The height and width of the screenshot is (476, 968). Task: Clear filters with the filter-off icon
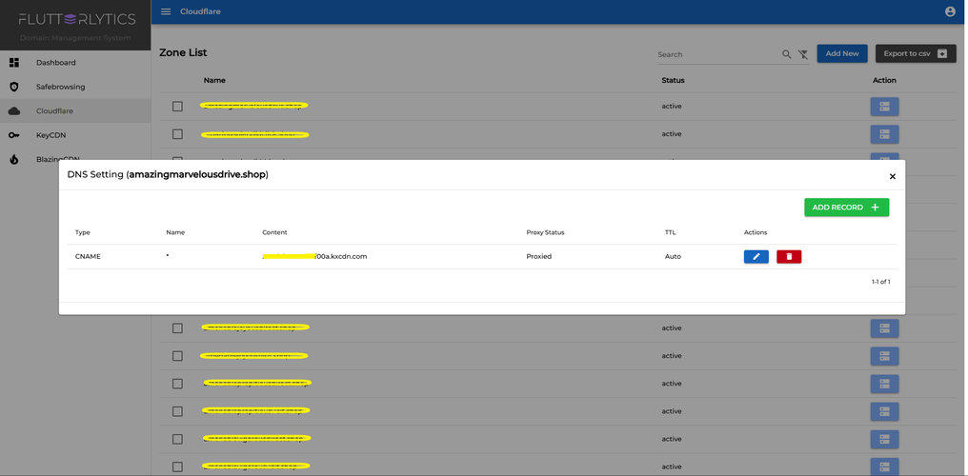tap(803, 54)
